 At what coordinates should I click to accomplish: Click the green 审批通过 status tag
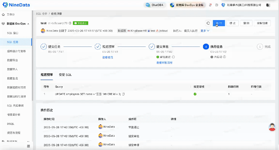click(80, 23)
